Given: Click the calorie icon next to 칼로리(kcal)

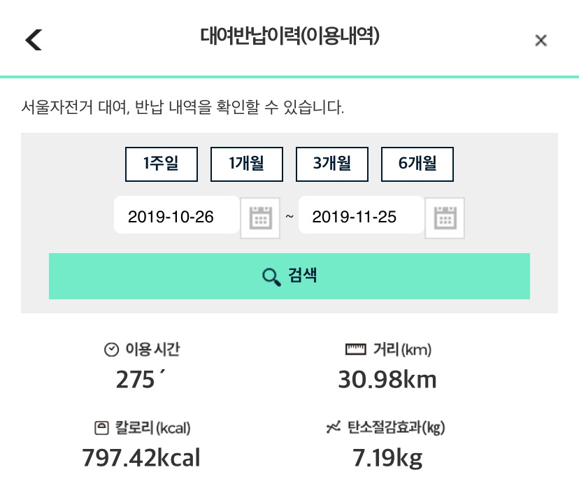Looking at the screenshot, I should [102, 428].
